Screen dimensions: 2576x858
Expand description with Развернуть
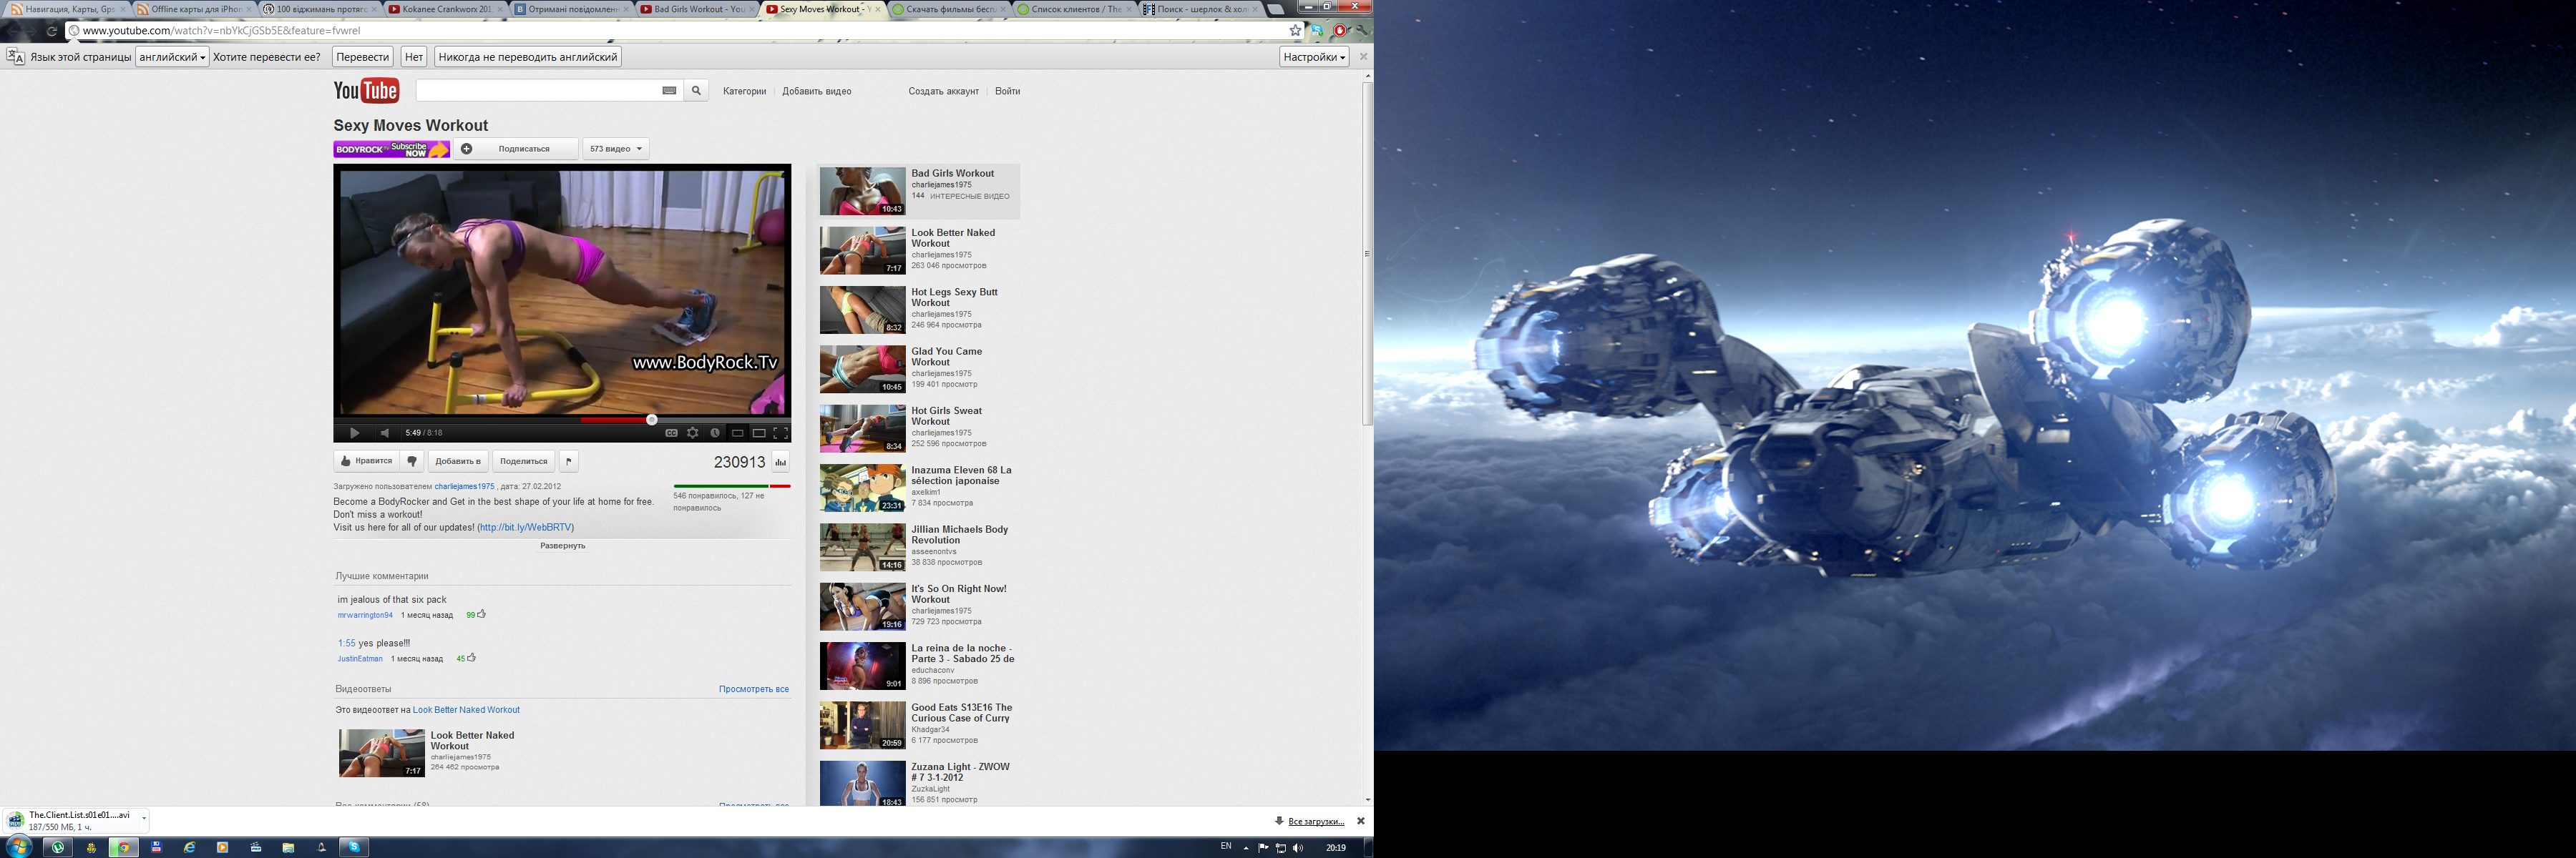coord(563,546)
